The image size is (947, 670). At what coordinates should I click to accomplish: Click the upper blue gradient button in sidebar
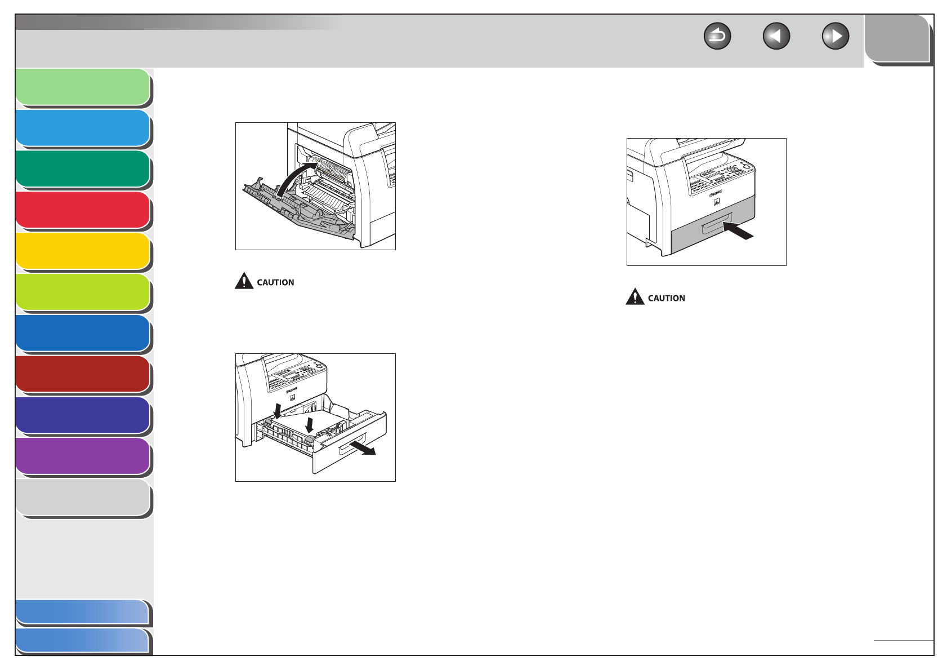(83, 613)
